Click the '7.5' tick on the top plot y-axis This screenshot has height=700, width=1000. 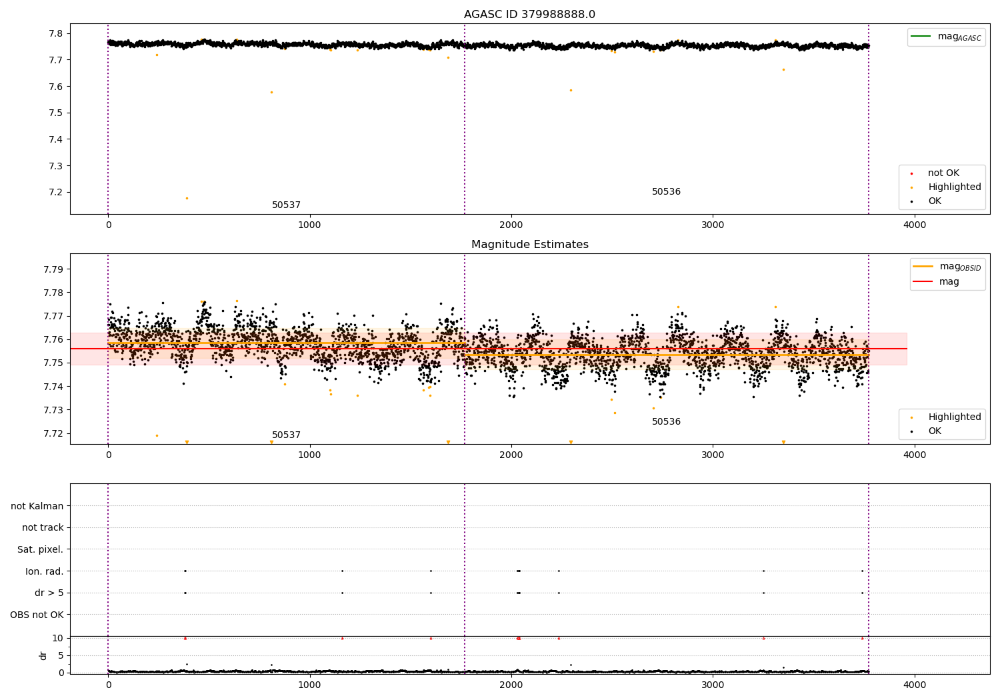tap(56, 113)
